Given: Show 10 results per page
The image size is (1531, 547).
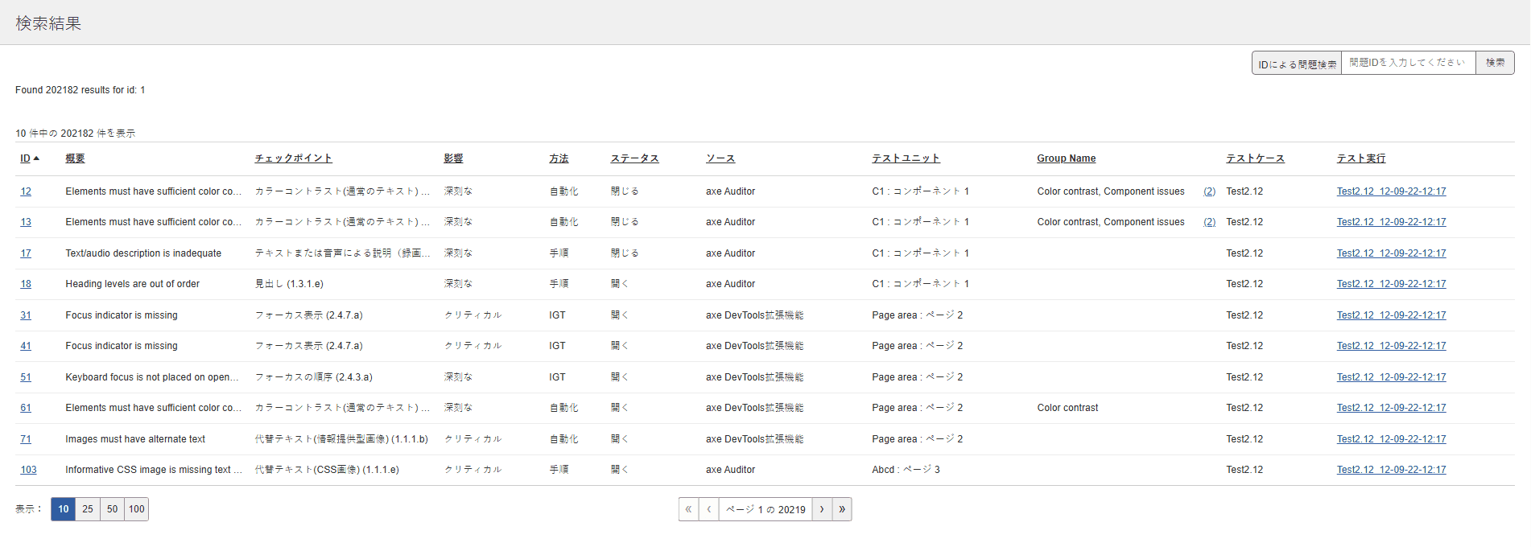Looking at the screenshot, I should pos(63,509).
